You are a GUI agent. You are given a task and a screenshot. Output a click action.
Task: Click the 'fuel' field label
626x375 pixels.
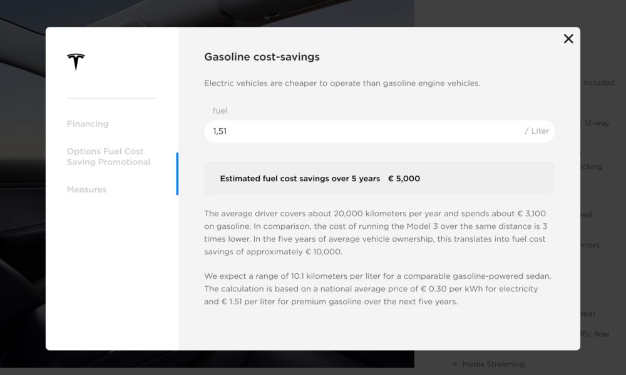(220, 111)
